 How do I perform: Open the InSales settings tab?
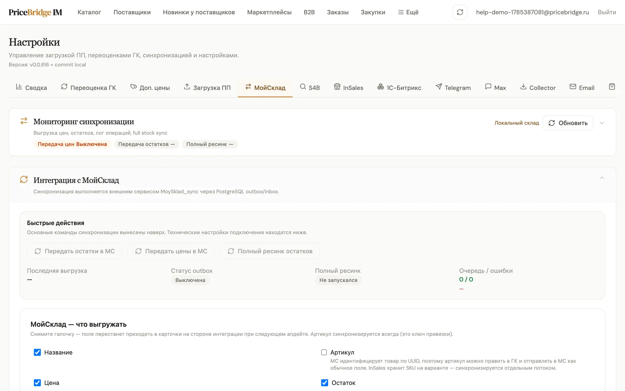[x=349, y=88]
